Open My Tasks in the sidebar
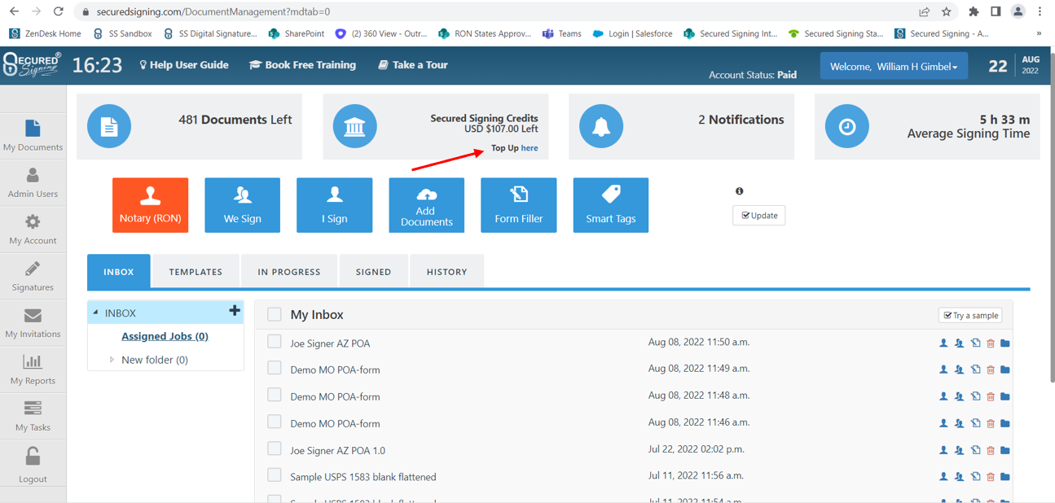This screenshot has width=1055, height=503. pyautogui.click(x=33, y=415)
